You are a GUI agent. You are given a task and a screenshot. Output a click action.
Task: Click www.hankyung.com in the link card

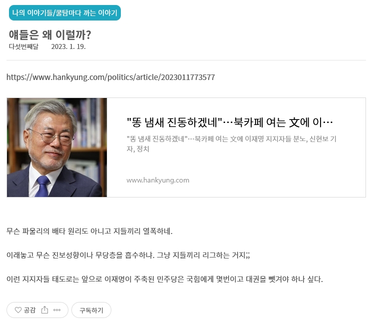[158, 180]
